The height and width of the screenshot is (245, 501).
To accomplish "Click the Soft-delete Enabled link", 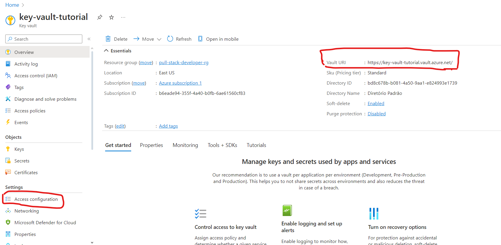I will click(x=376, y=104).
